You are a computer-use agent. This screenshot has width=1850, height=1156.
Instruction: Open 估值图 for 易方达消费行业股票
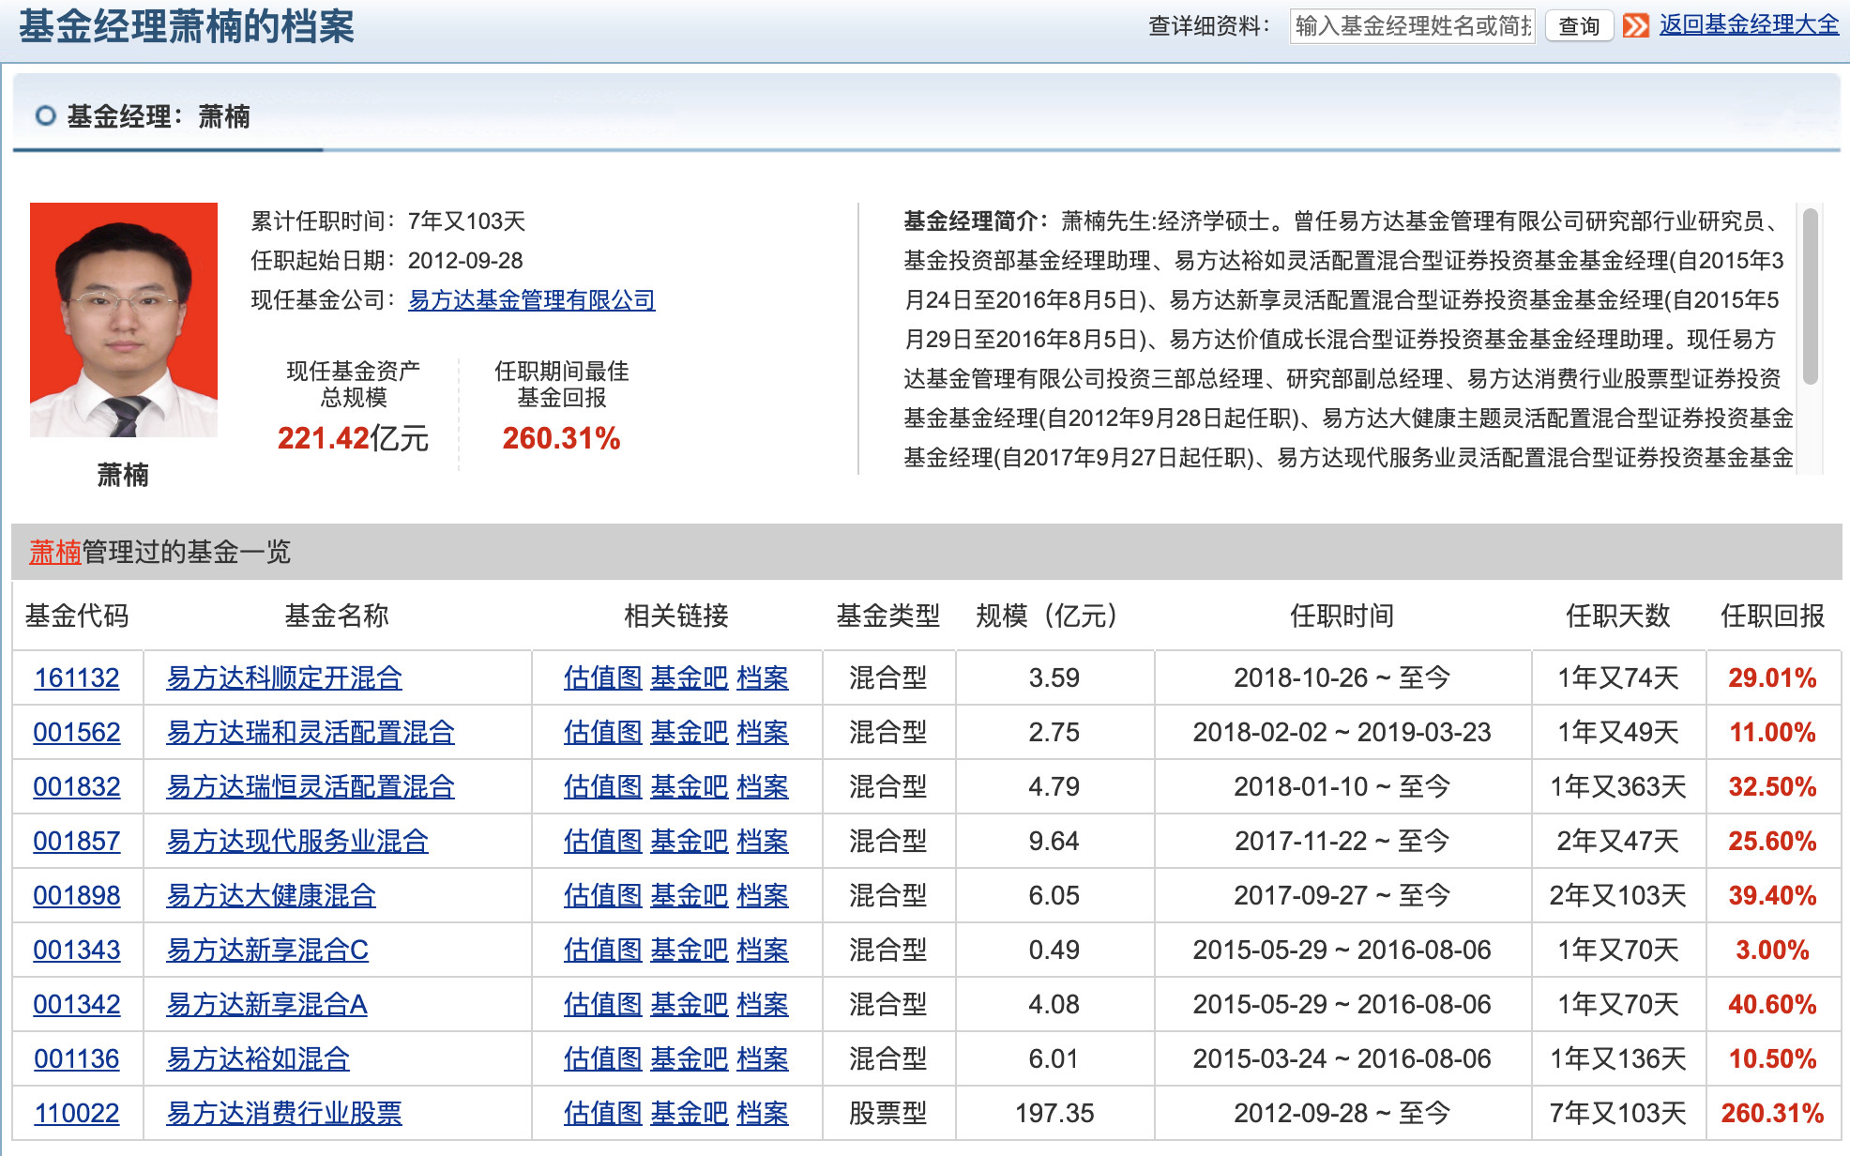[601, 1113]
